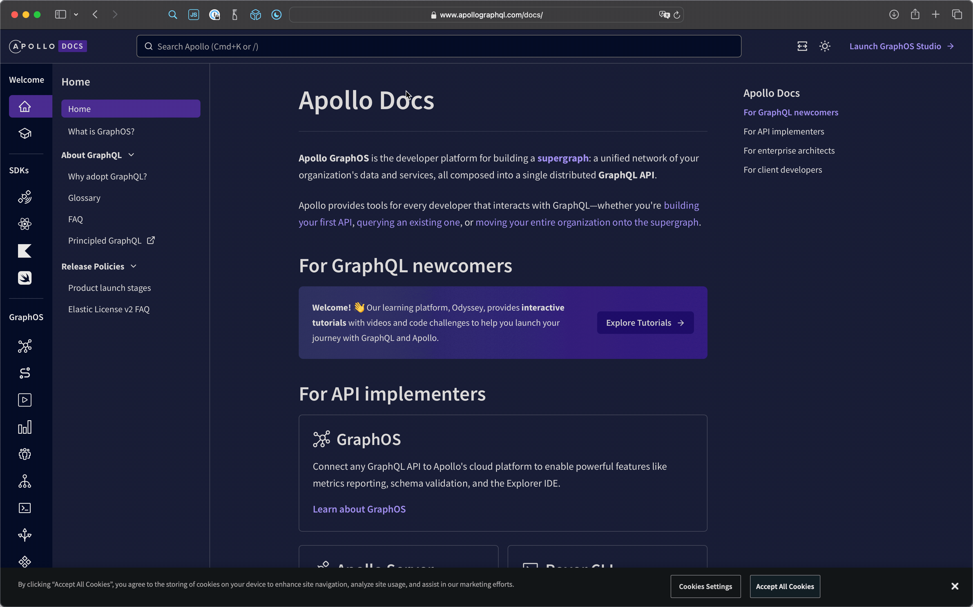Toggle the browser sidebar panel

pos(60,14)
